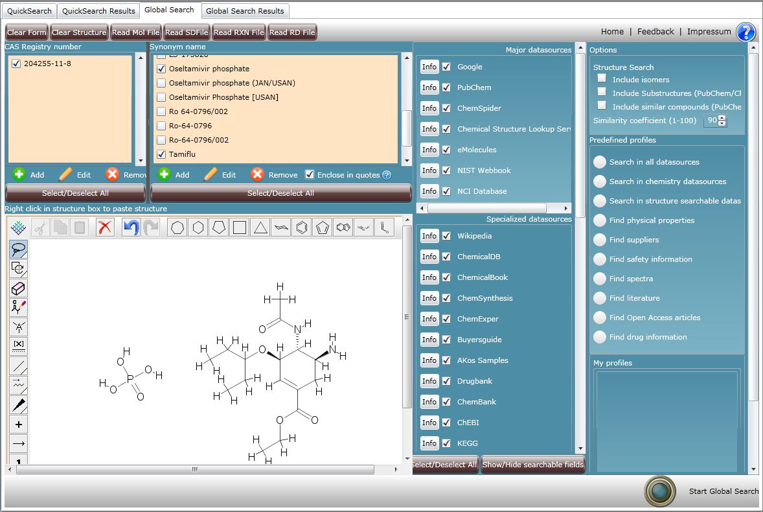Select the lasso selection tool
The width and height of the screenshot is (763, 512).
(19, 249)
